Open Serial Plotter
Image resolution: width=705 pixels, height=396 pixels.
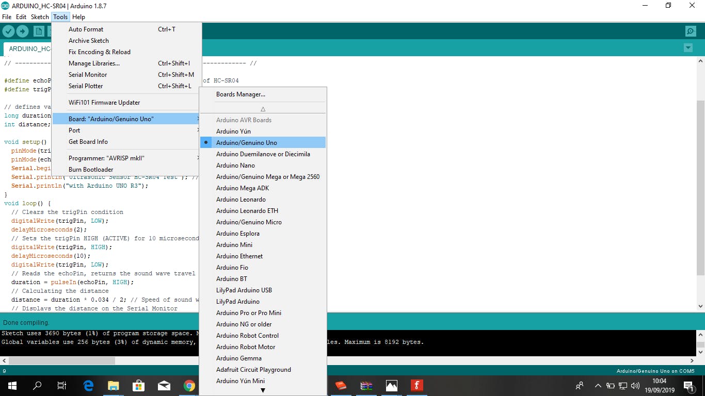126,86
